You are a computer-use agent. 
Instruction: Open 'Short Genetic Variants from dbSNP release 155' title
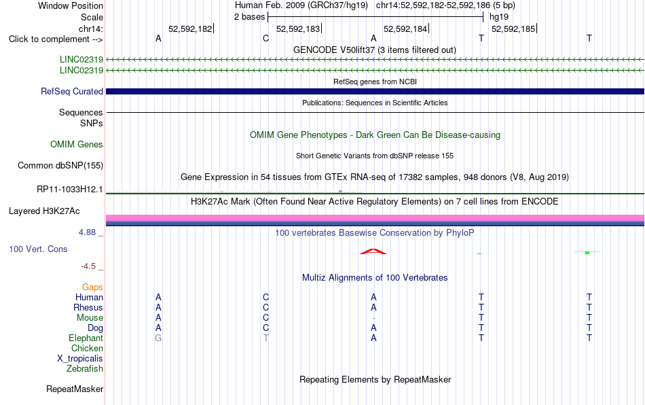point(375,156)
